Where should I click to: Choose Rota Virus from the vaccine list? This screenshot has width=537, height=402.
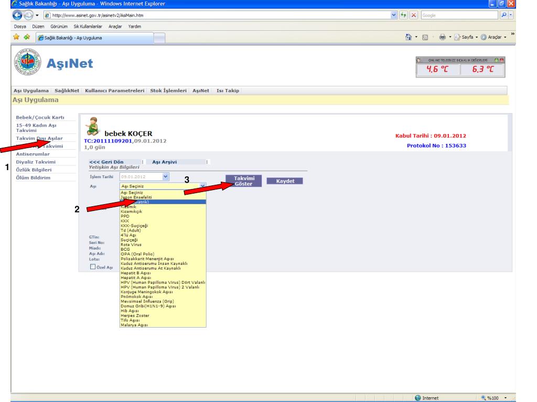coord(163,244)
